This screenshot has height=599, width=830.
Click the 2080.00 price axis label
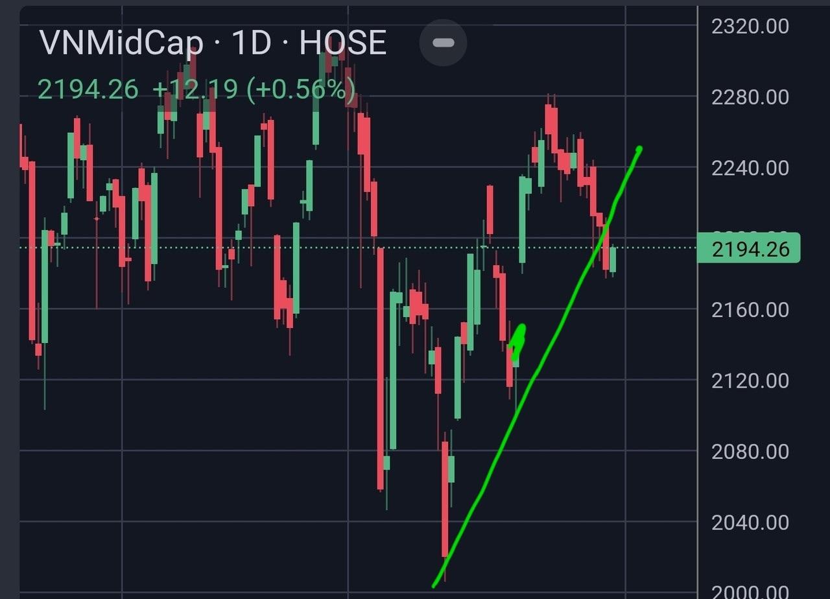coord(750,451)
